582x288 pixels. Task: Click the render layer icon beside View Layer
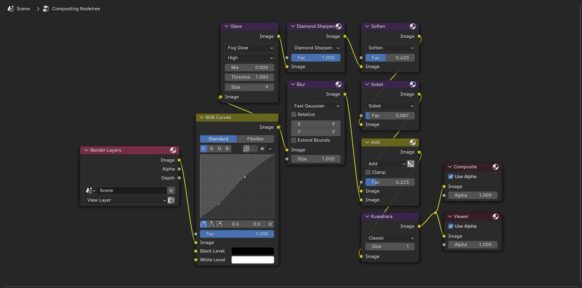pyautogui.click(x=171, y=200)
